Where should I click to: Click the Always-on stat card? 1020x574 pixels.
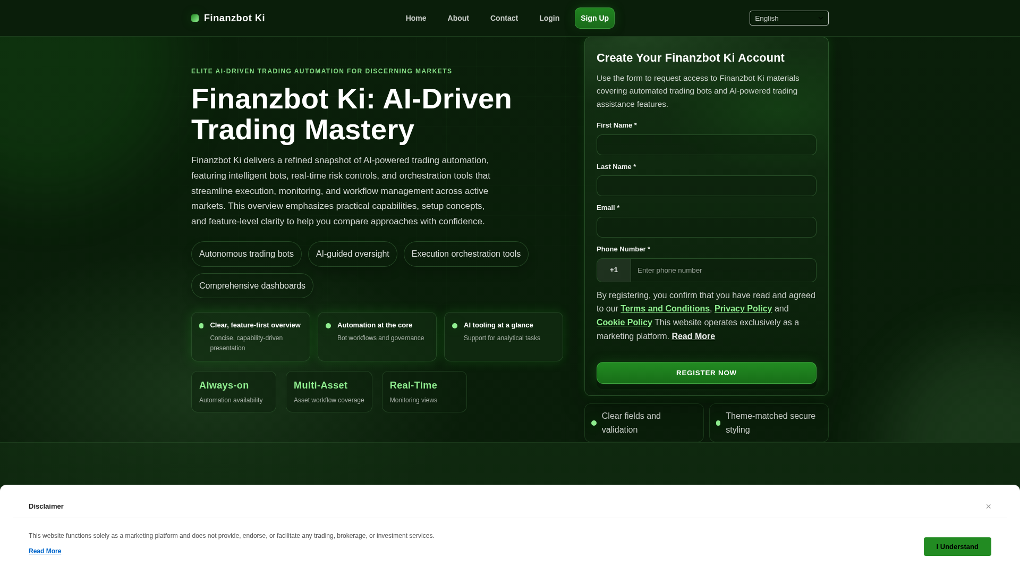(234, 392)
